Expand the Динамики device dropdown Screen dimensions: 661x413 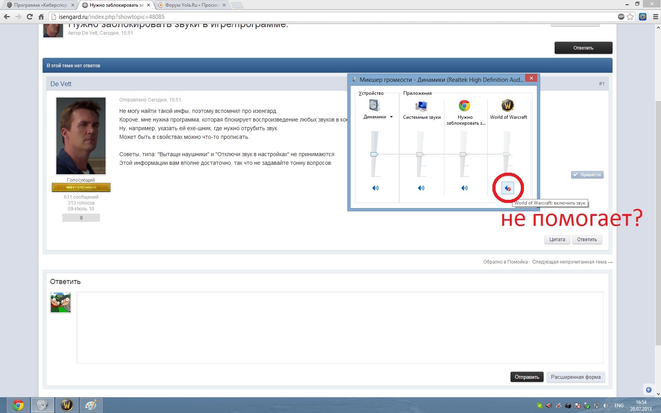click(x=391, y=117)
